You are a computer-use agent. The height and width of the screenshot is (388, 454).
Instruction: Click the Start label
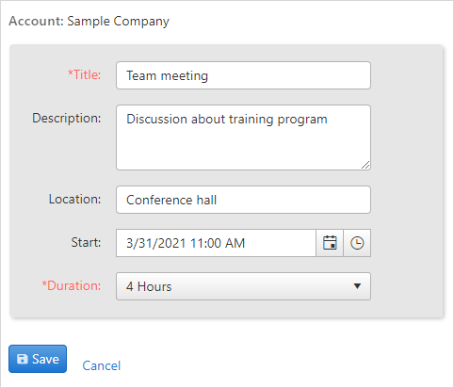(x=86, y=243)
